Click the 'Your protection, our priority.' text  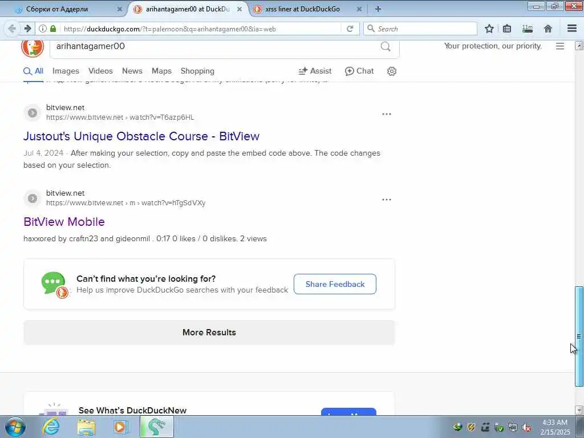tap(493, 46)
